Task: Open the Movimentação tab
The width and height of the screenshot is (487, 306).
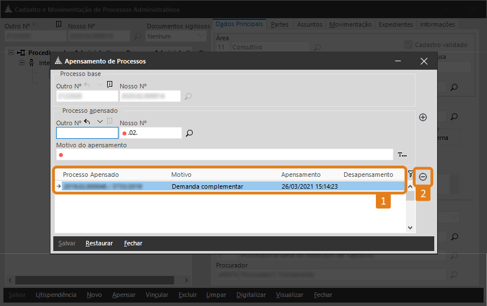Action: tap(350, 24)
